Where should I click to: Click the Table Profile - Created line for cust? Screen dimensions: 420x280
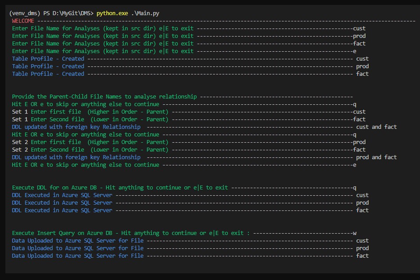point(48,59)
